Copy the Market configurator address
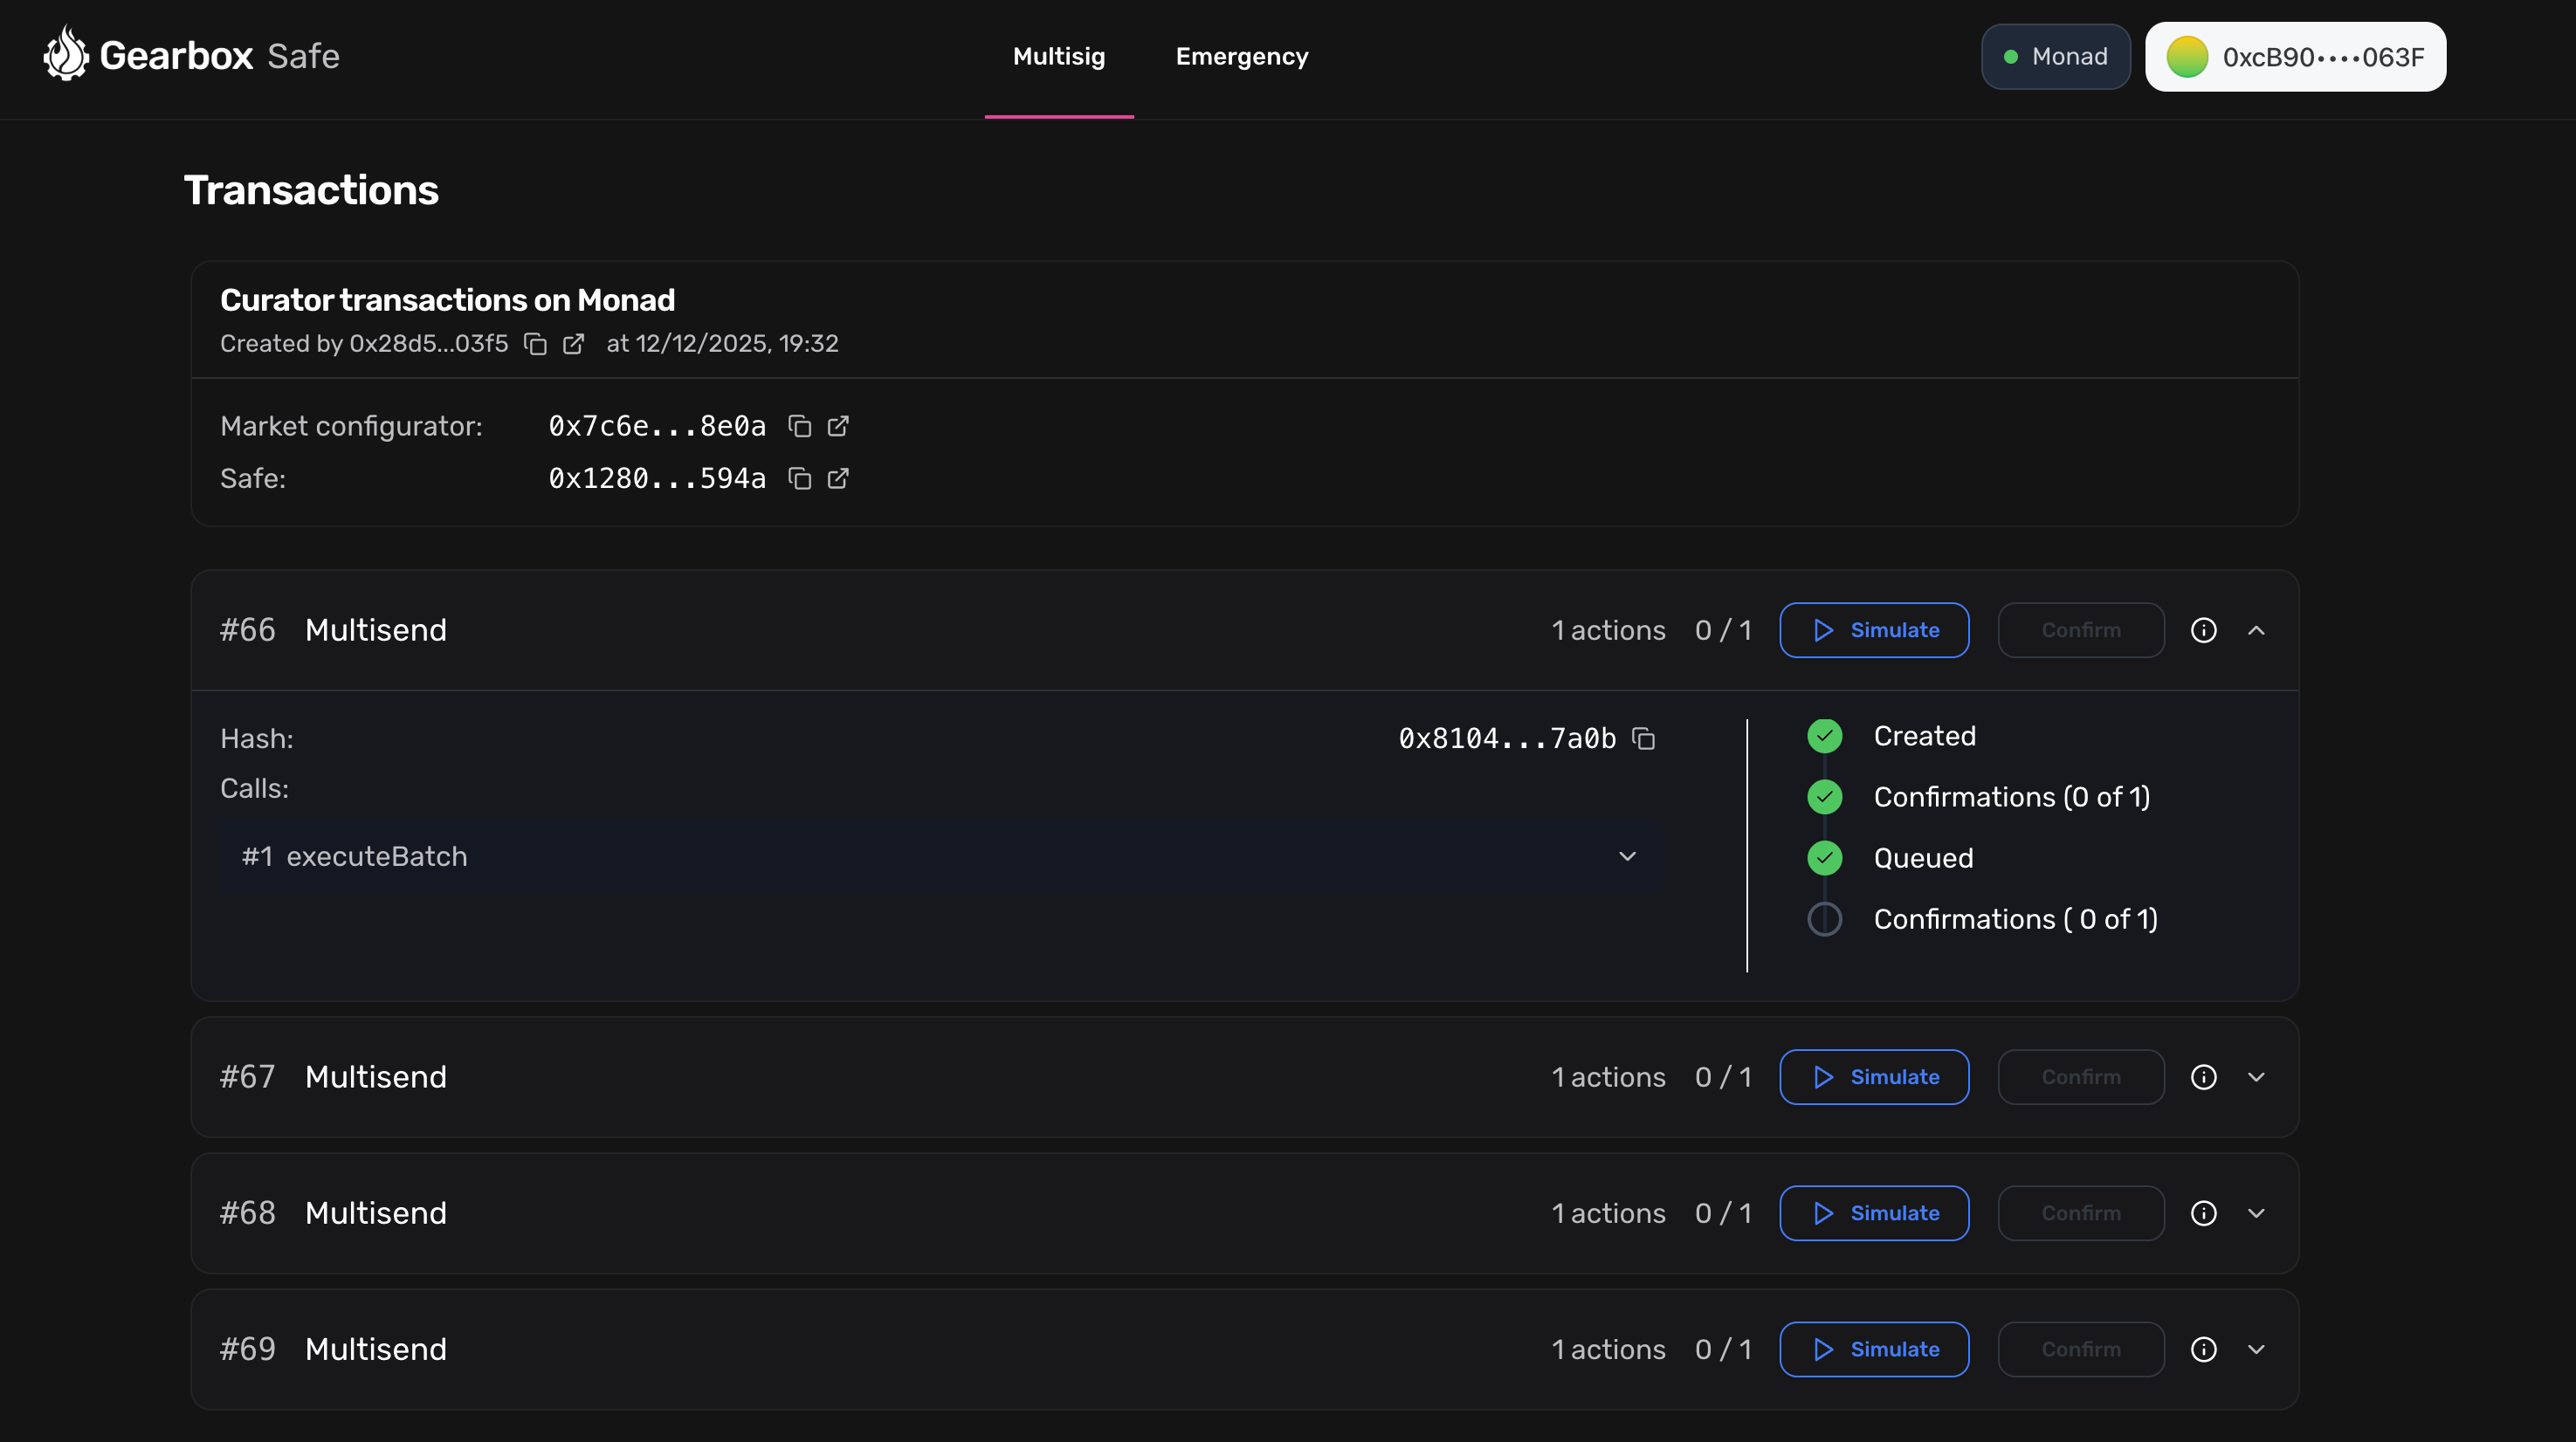The height and width of the screenshot is (1442, 2576). point(799,427)
